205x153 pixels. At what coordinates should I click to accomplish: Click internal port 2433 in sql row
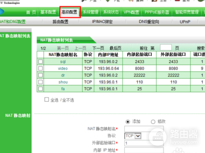point(140,62)
